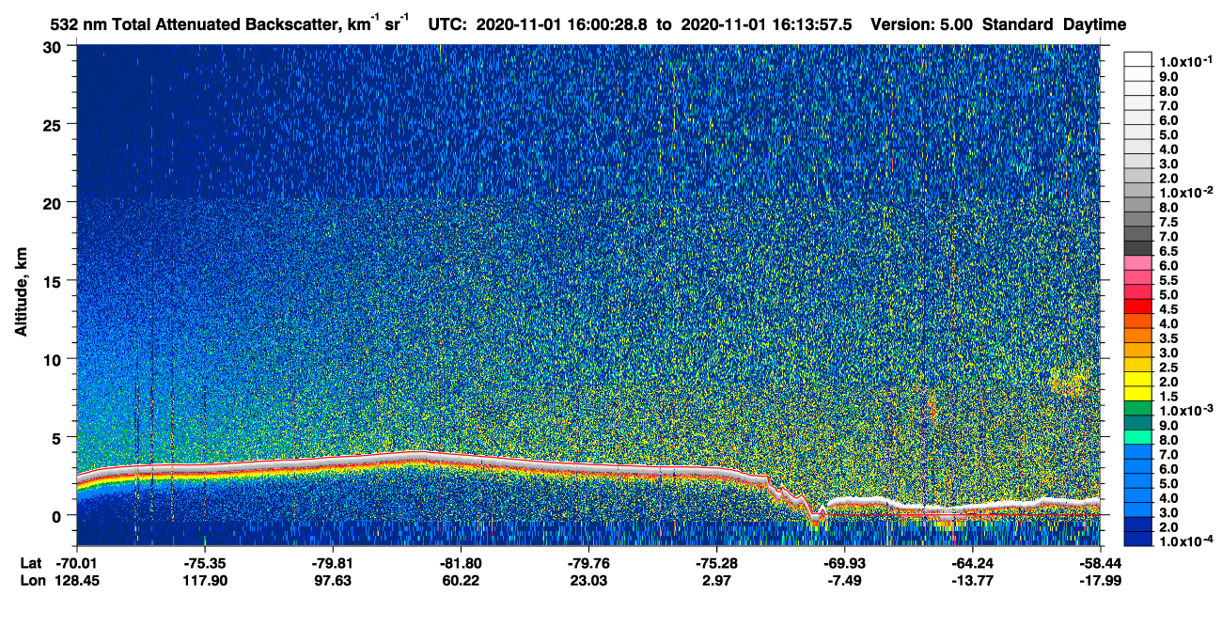This screenshot has width=1222, height=627.
Task: Click latitude value -81.80
Action: tap(461, 563)
